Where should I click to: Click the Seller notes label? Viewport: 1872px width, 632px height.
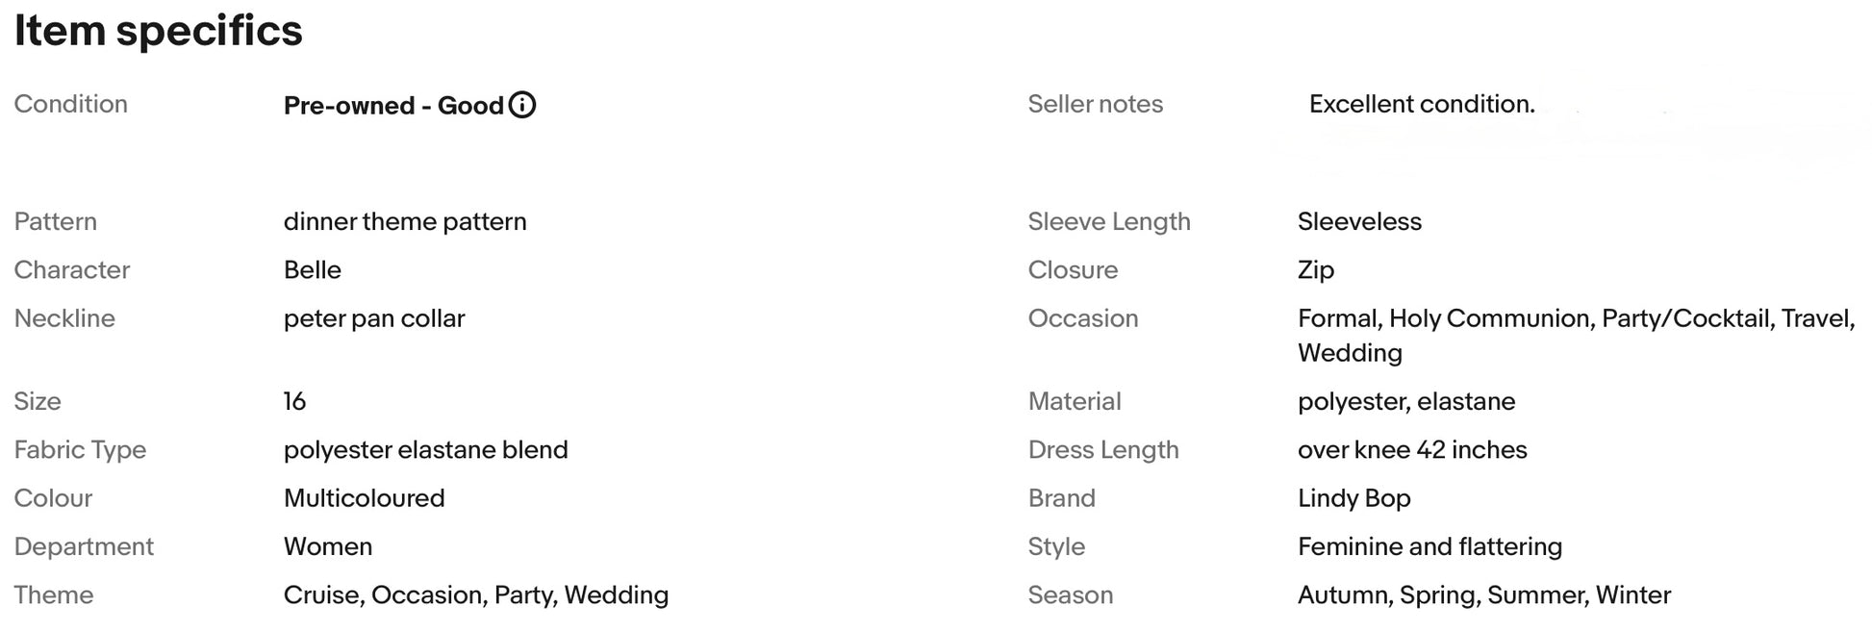click(1095, 105)
